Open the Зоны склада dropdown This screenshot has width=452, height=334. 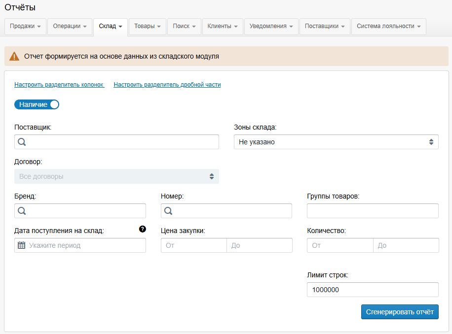336,142
